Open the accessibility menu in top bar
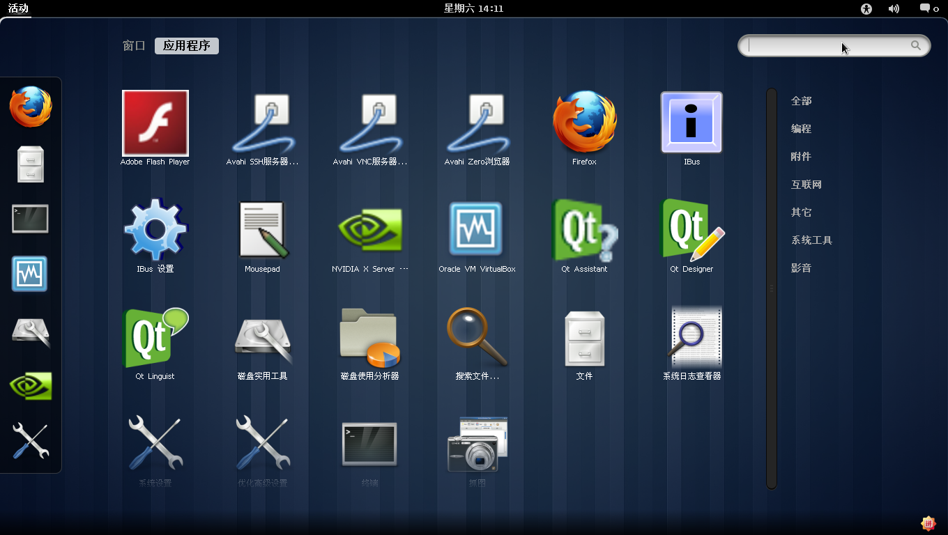Viewport: 948px width, 535px height. [866, 9]
